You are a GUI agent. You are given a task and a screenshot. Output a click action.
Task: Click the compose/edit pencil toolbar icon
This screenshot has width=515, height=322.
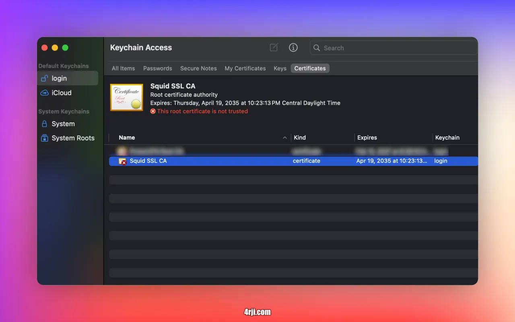pyautogui.click(x=273, y=47)
